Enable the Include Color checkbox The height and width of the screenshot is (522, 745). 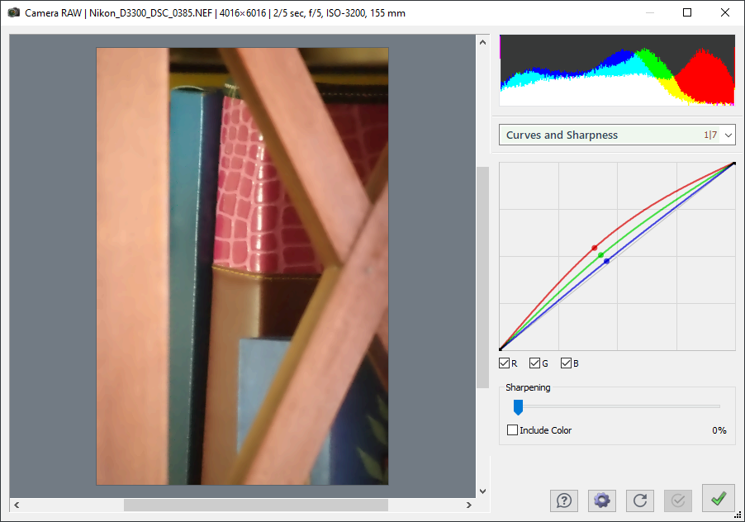(x=513, y=430)
